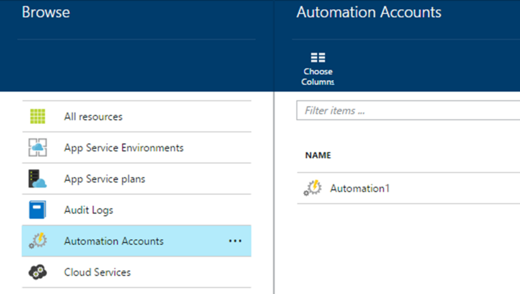520x294 pixels.
Task: Focus the Filter items search field
Action: (x=406, y=111)
